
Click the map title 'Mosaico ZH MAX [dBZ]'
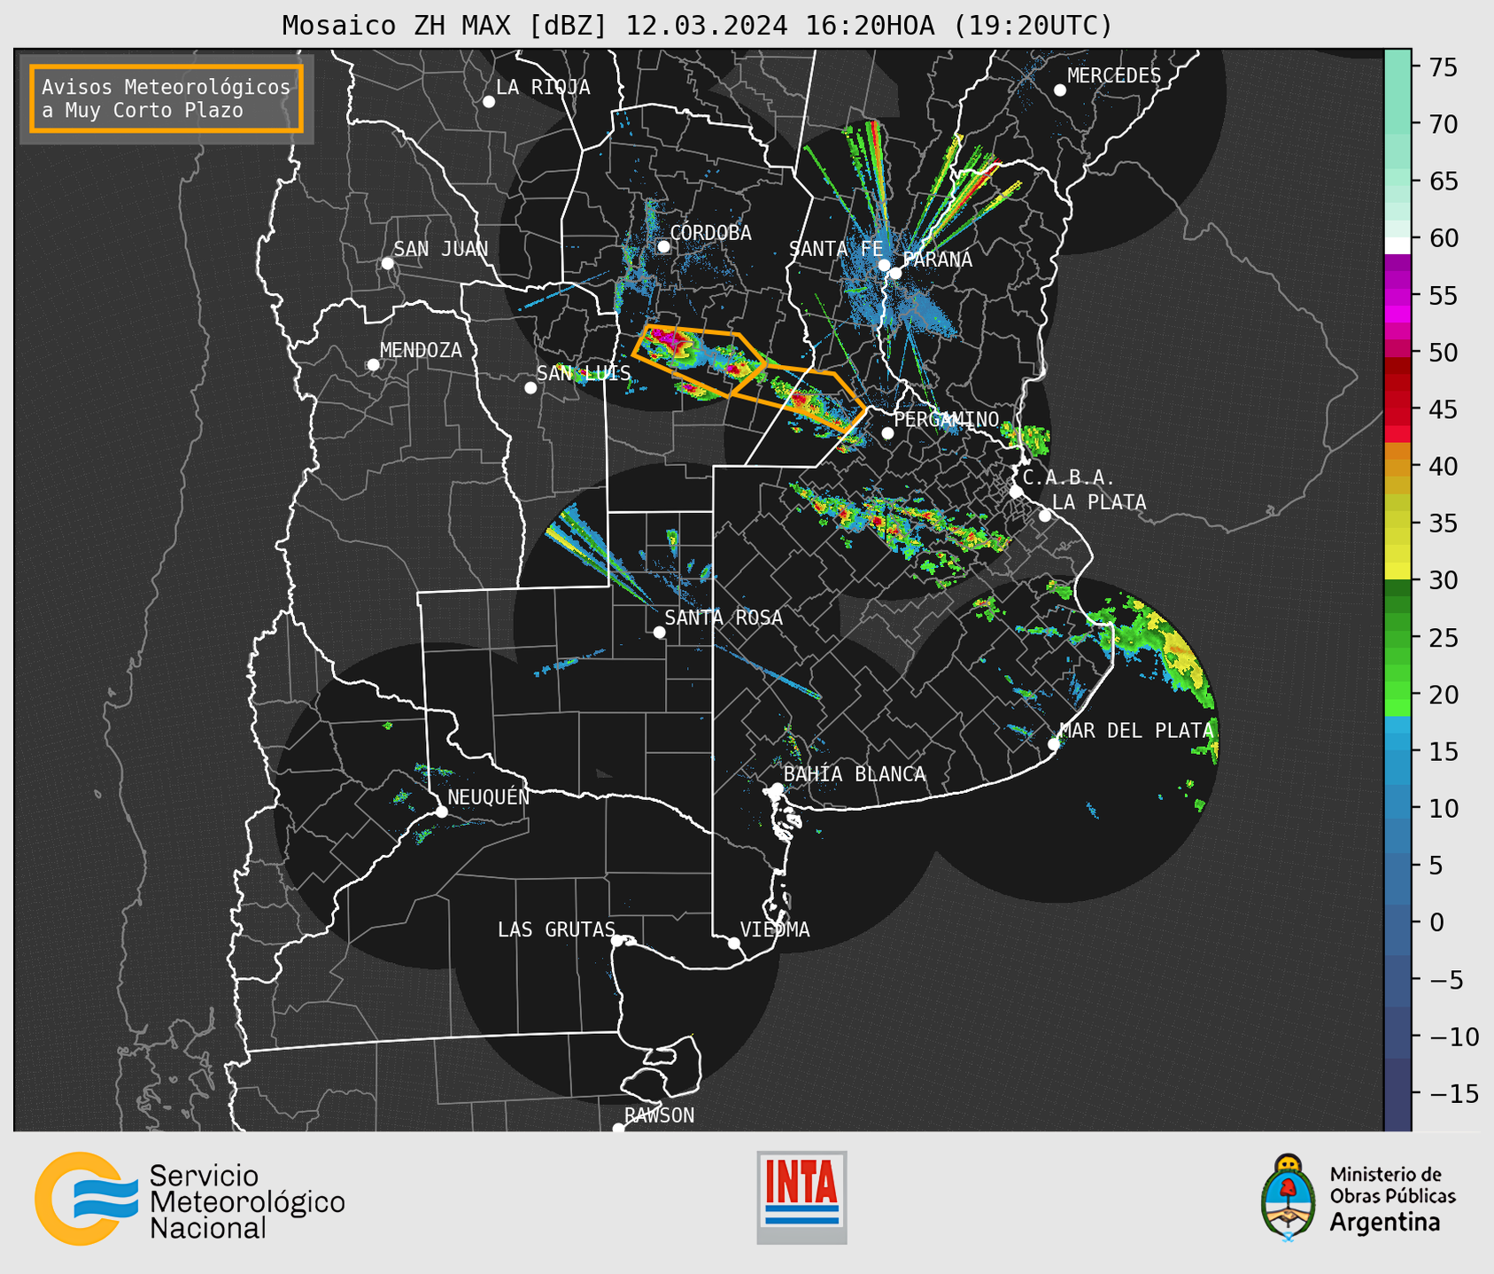pyautogui.click(x=445, y=26)
